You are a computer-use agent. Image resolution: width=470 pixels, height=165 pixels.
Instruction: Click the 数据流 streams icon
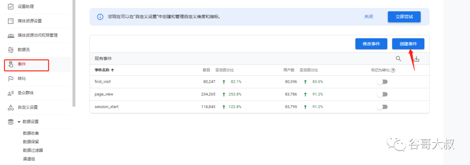tap(11, 50)
